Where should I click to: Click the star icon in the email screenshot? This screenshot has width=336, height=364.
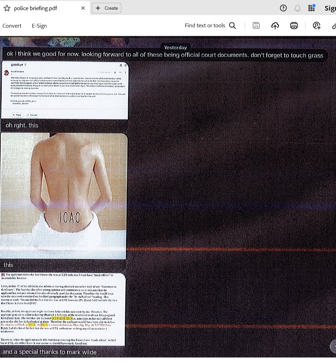coord(115,72)
